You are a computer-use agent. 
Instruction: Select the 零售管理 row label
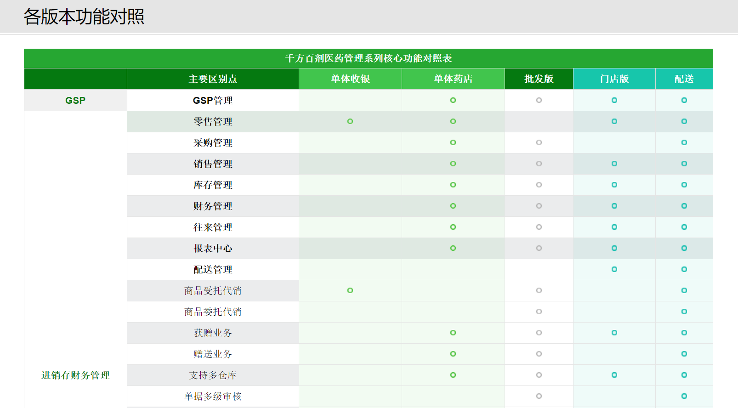click(213, 122)
